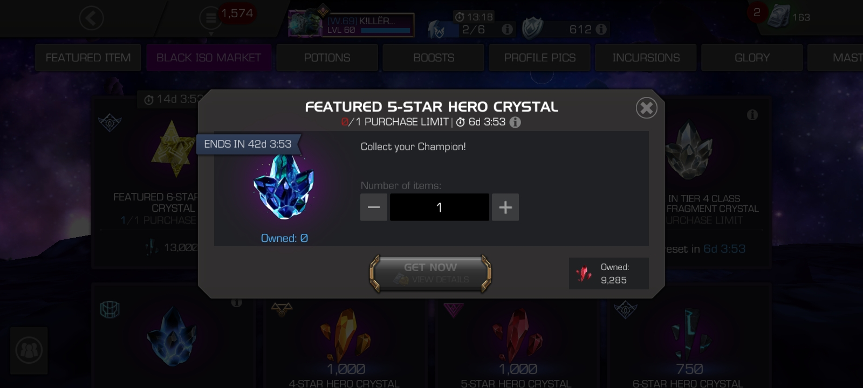The image size is (863, 388).
Task: Open the GLORY store tab
Action: tap(752, 58)
